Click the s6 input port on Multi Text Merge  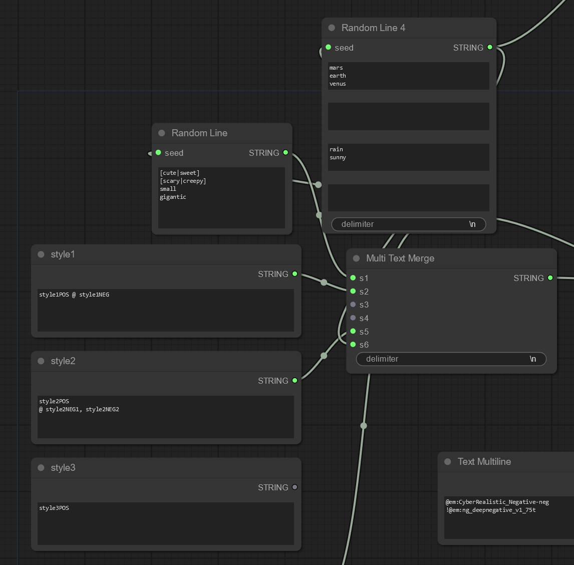(x=353, y=345)
